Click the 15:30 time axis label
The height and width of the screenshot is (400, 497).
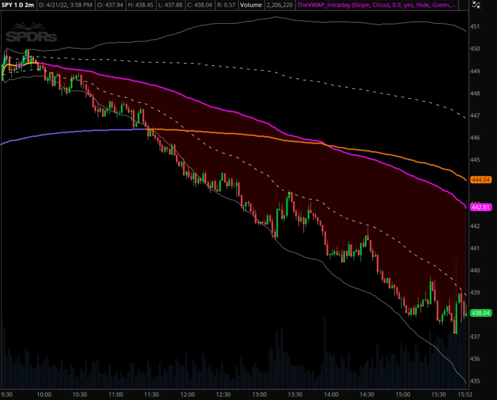click(x=438, y=395)
